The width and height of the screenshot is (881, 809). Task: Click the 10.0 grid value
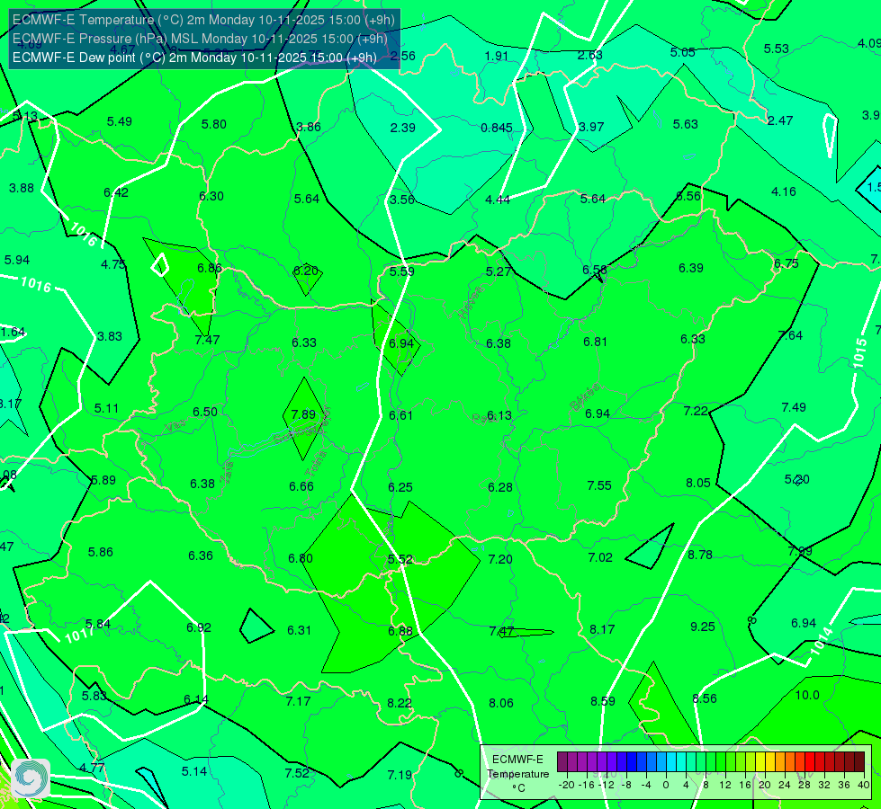(x=807, y=695)
